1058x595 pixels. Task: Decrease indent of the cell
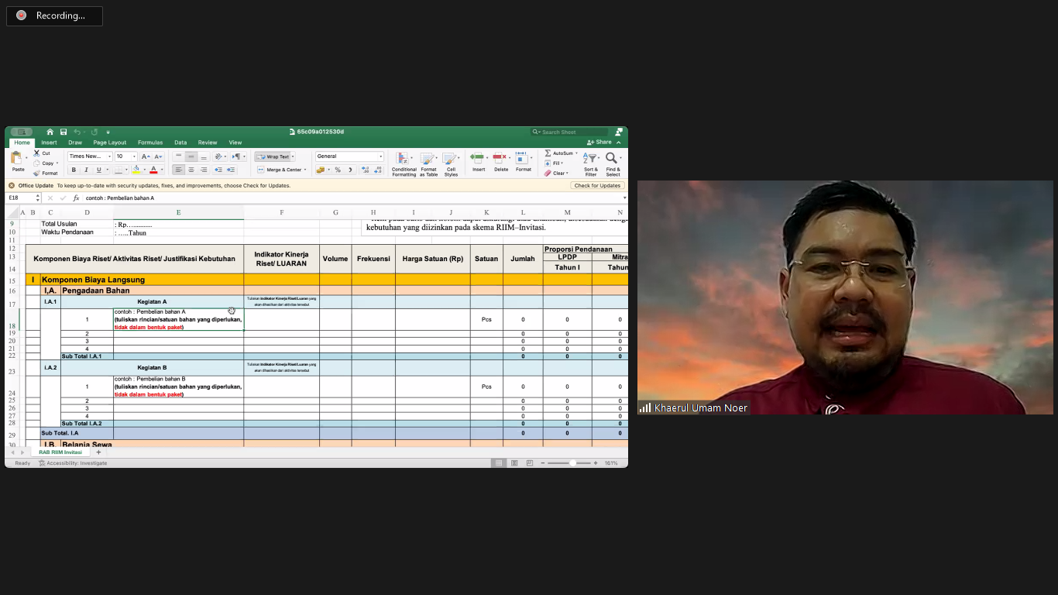[218, 170]
